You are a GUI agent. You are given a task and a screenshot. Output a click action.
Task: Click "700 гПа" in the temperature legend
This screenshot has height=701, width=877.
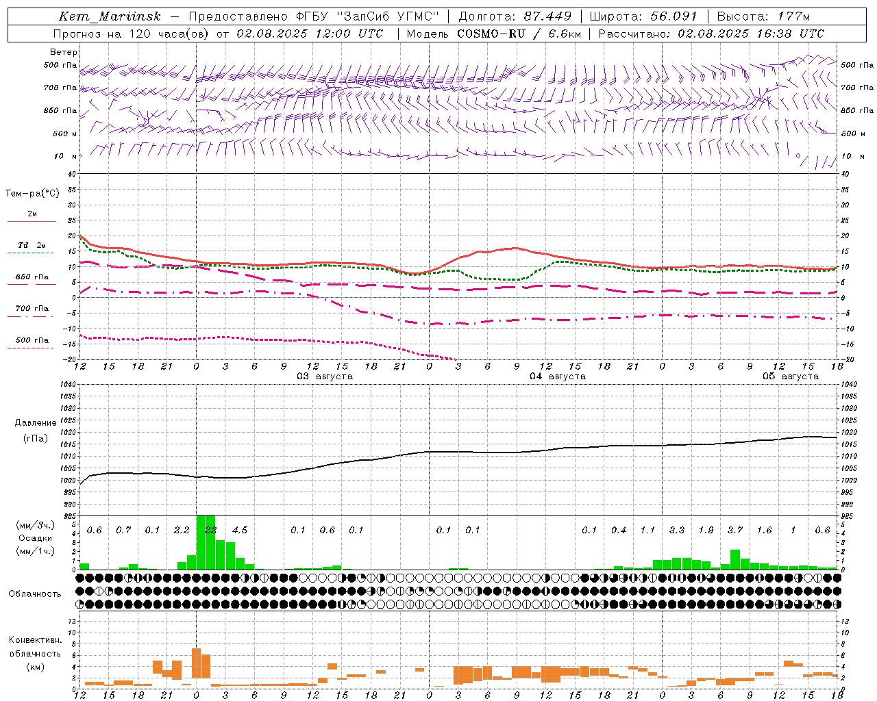pyautogui.click(x=32, y=309)
